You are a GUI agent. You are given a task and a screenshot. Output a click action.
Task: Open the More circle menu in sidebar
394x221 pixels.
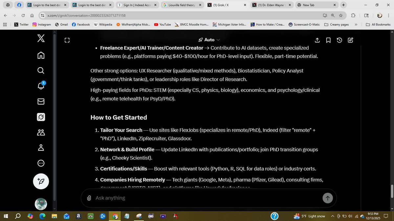(x=41, y=163)
